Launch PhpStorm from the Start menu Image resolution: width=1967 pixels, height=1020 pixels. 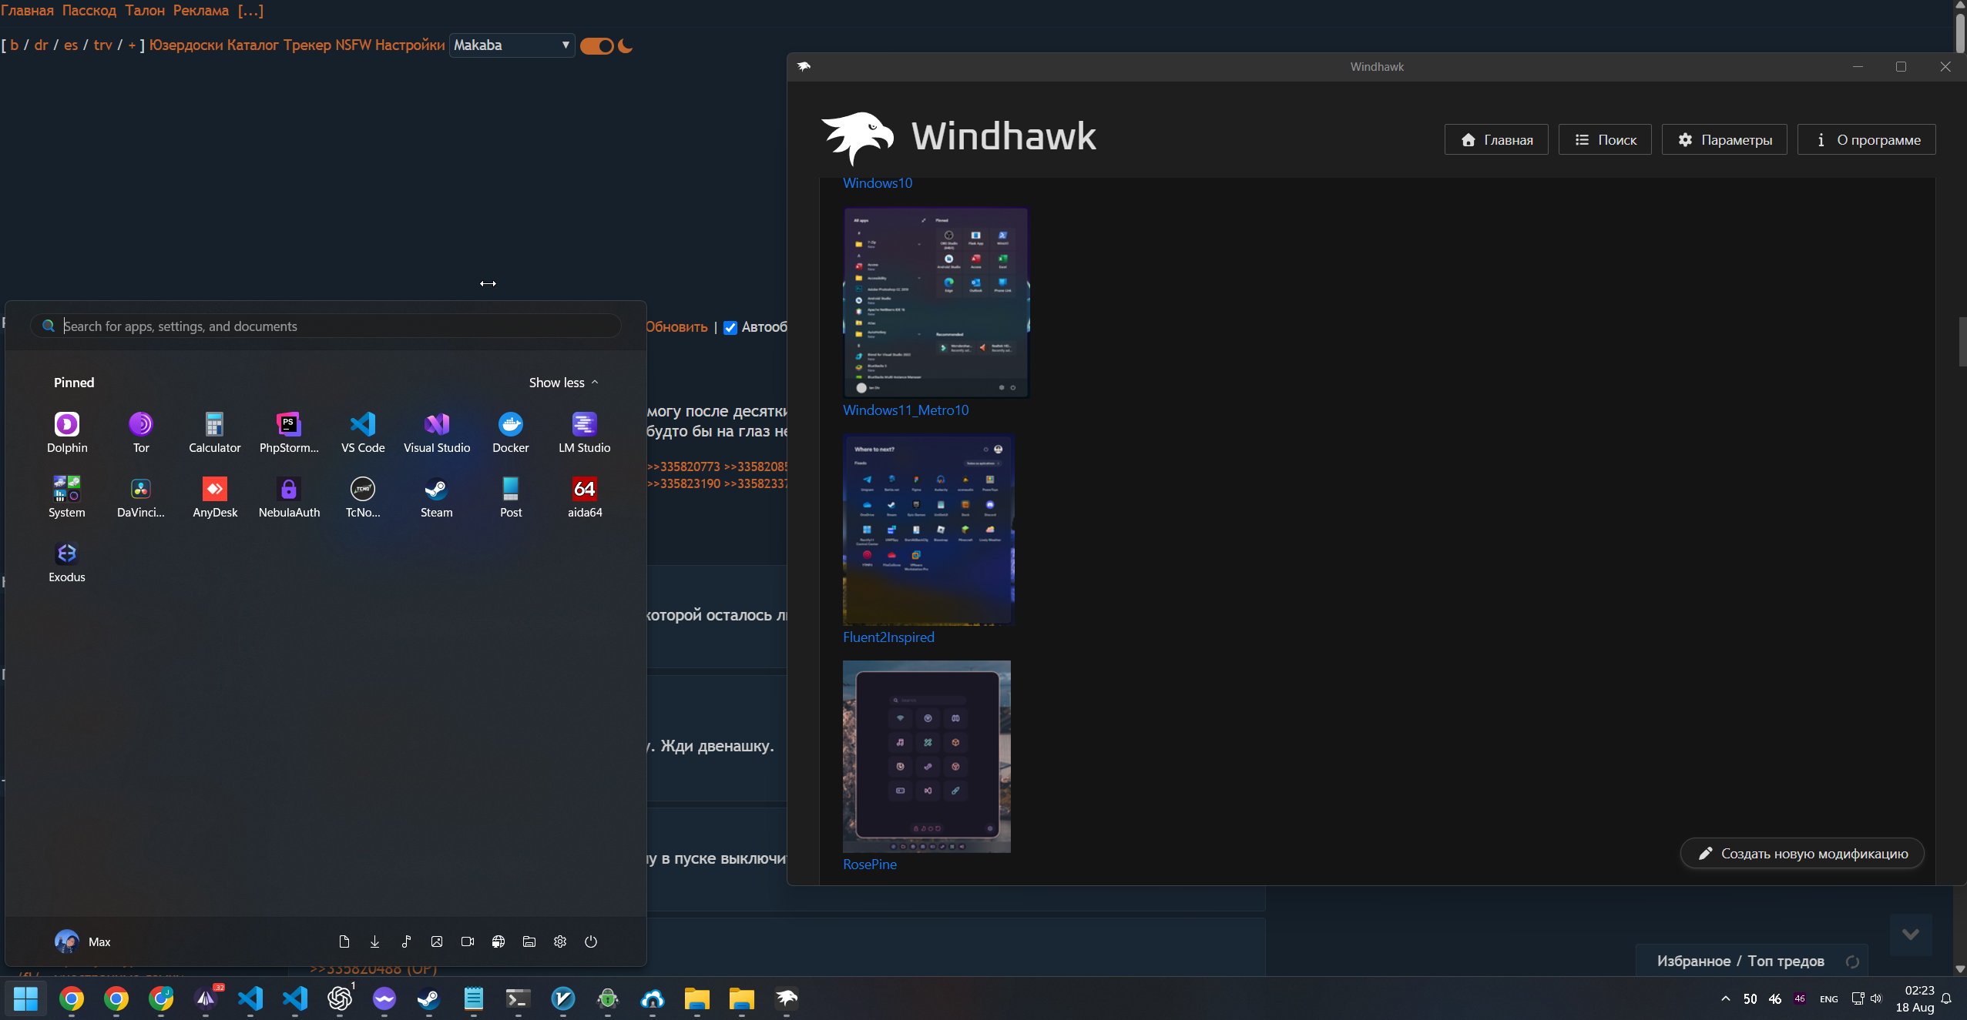(x=289, y=433)
